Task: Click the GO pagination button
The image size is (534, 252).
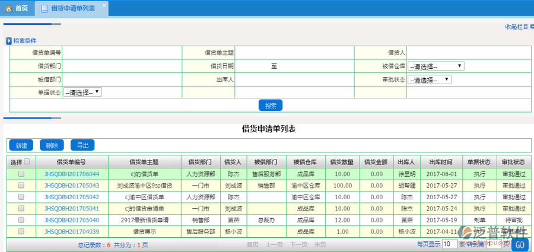Action: coord(520,244)
